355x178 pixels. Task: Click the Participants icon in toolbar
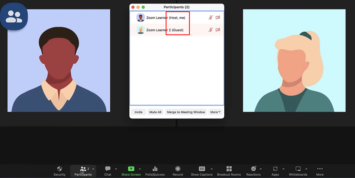[83, 169]
